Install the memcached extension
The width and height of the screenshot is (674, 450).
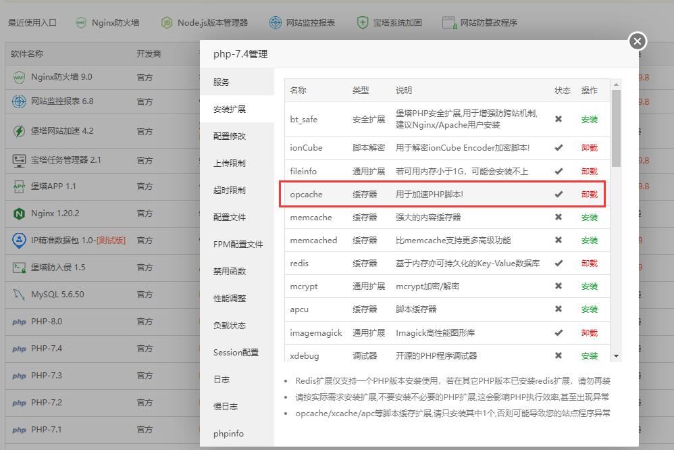click(590, 241)
